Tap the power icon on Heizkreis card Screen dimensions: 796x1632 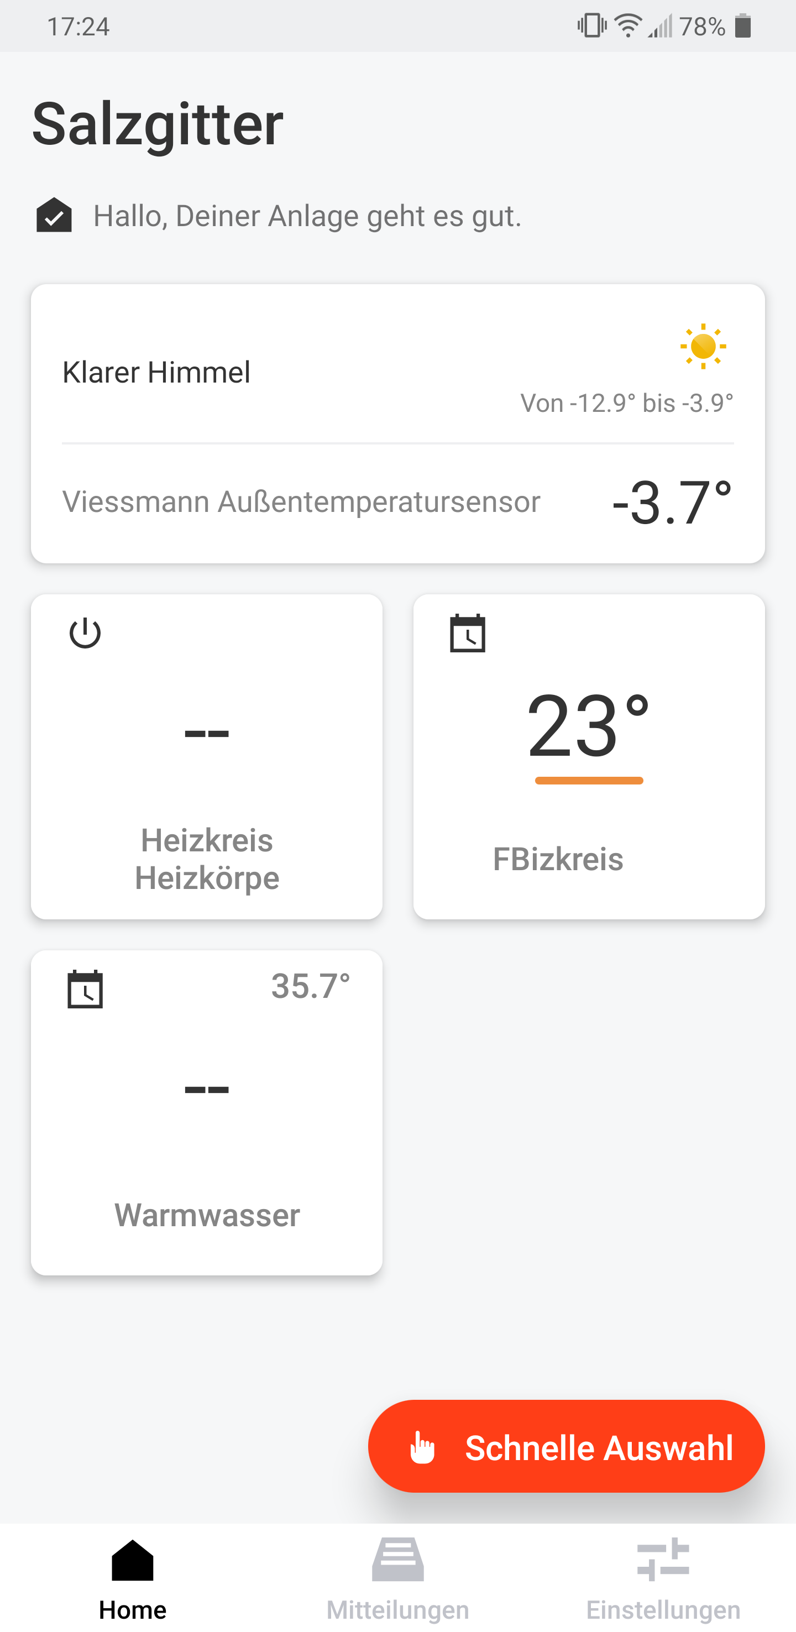point(85,633)
